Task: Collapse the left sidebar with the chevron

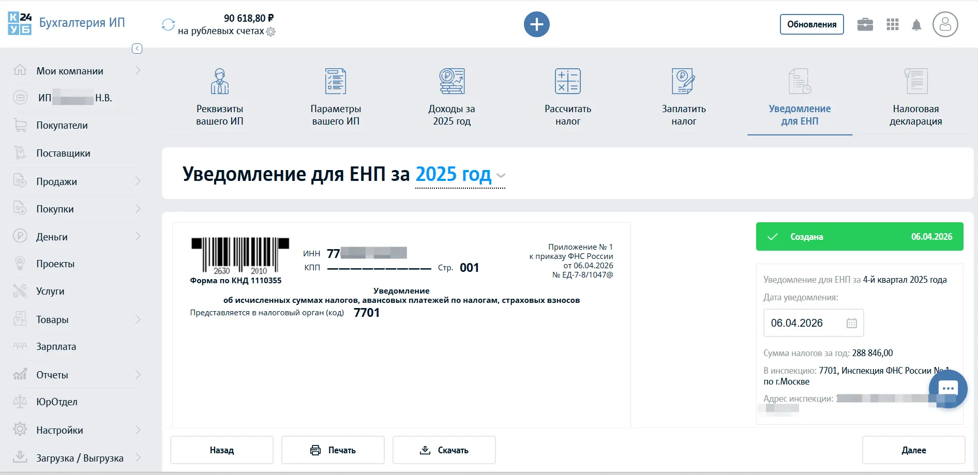Action: pos(137,49)
